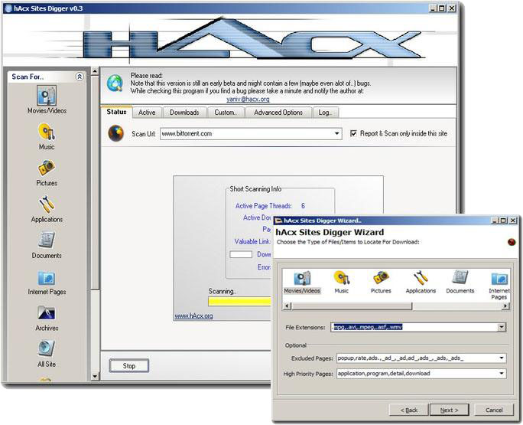The height and width of the screenshot is (425, 523).
Task: Select Internet Pages in the Scan For sidebar
Action: click(x=47, y=282)
